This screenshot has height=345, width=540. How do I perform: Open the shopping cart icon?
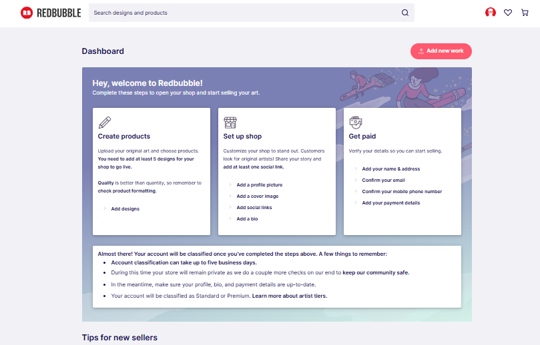tap(525, 13)
